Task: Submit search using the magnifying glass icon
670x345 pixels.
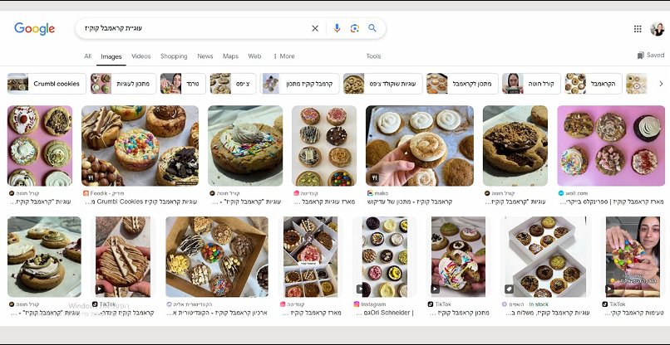Action: [372, 28]
